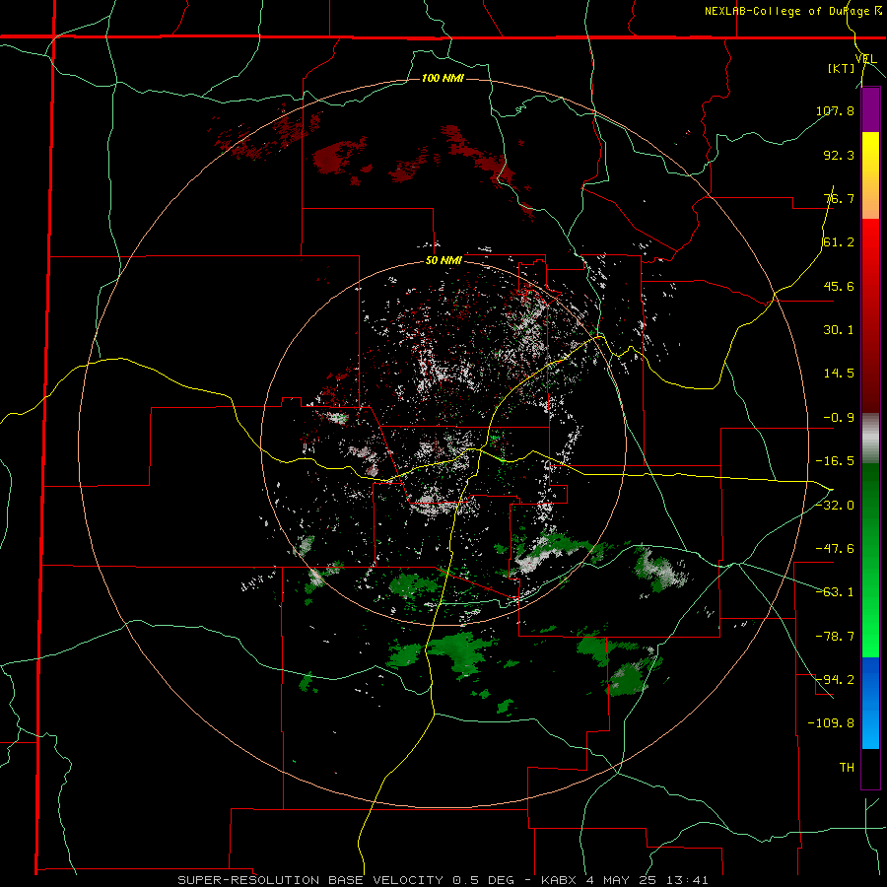
Task: Click the VEL legend title
Action: click(865, 59)
